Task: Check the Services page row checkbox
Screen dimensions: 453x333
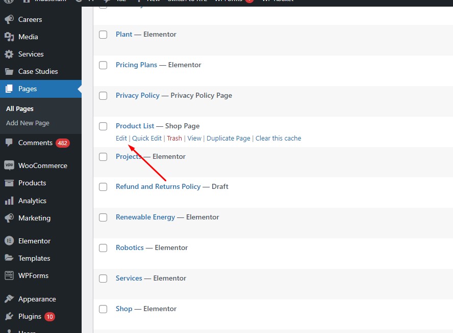Action: [x=103, y=279]
